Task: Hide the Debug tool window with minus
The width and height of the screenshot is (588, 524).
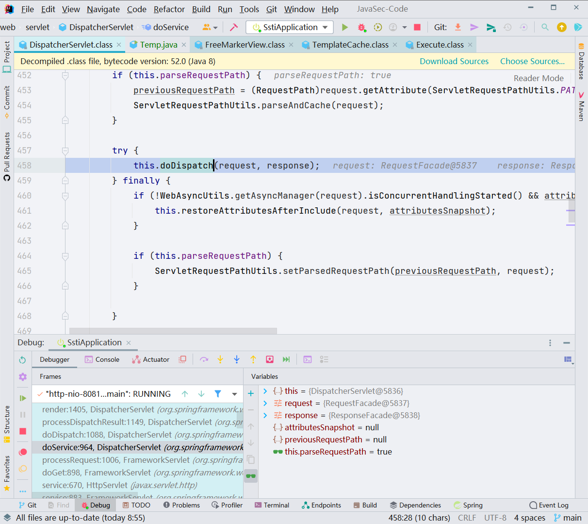Action: click(566, 343)
